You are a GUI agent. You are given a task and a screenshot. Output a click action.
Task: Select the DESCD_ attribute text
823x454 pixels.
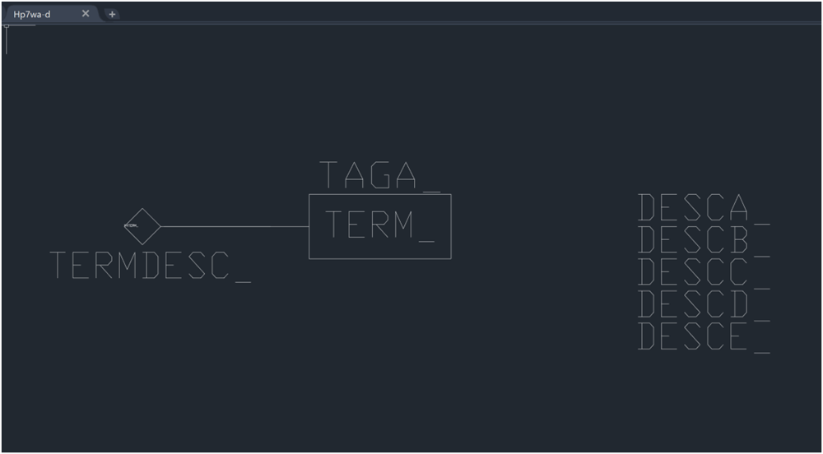click(x=704, y=305)
